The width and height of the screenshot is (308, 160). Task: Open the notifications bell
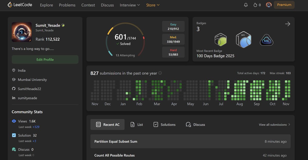click(246, 5)
